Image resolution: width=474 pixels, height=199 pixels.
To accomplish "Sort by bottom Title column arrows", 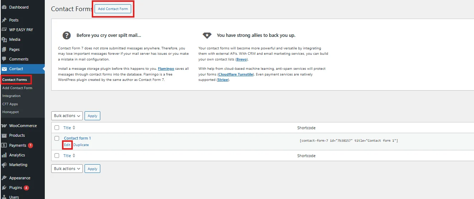I will point(74,156).
